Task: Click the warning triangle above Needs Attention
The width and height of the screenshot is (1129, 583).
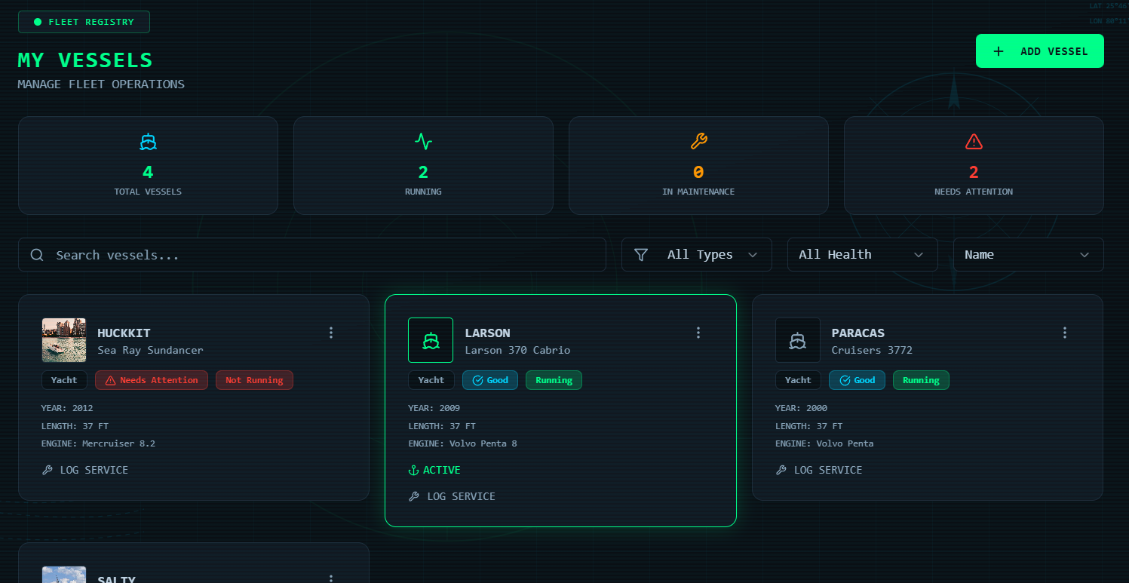Action: pyautogui.click(x=974, y=141)
